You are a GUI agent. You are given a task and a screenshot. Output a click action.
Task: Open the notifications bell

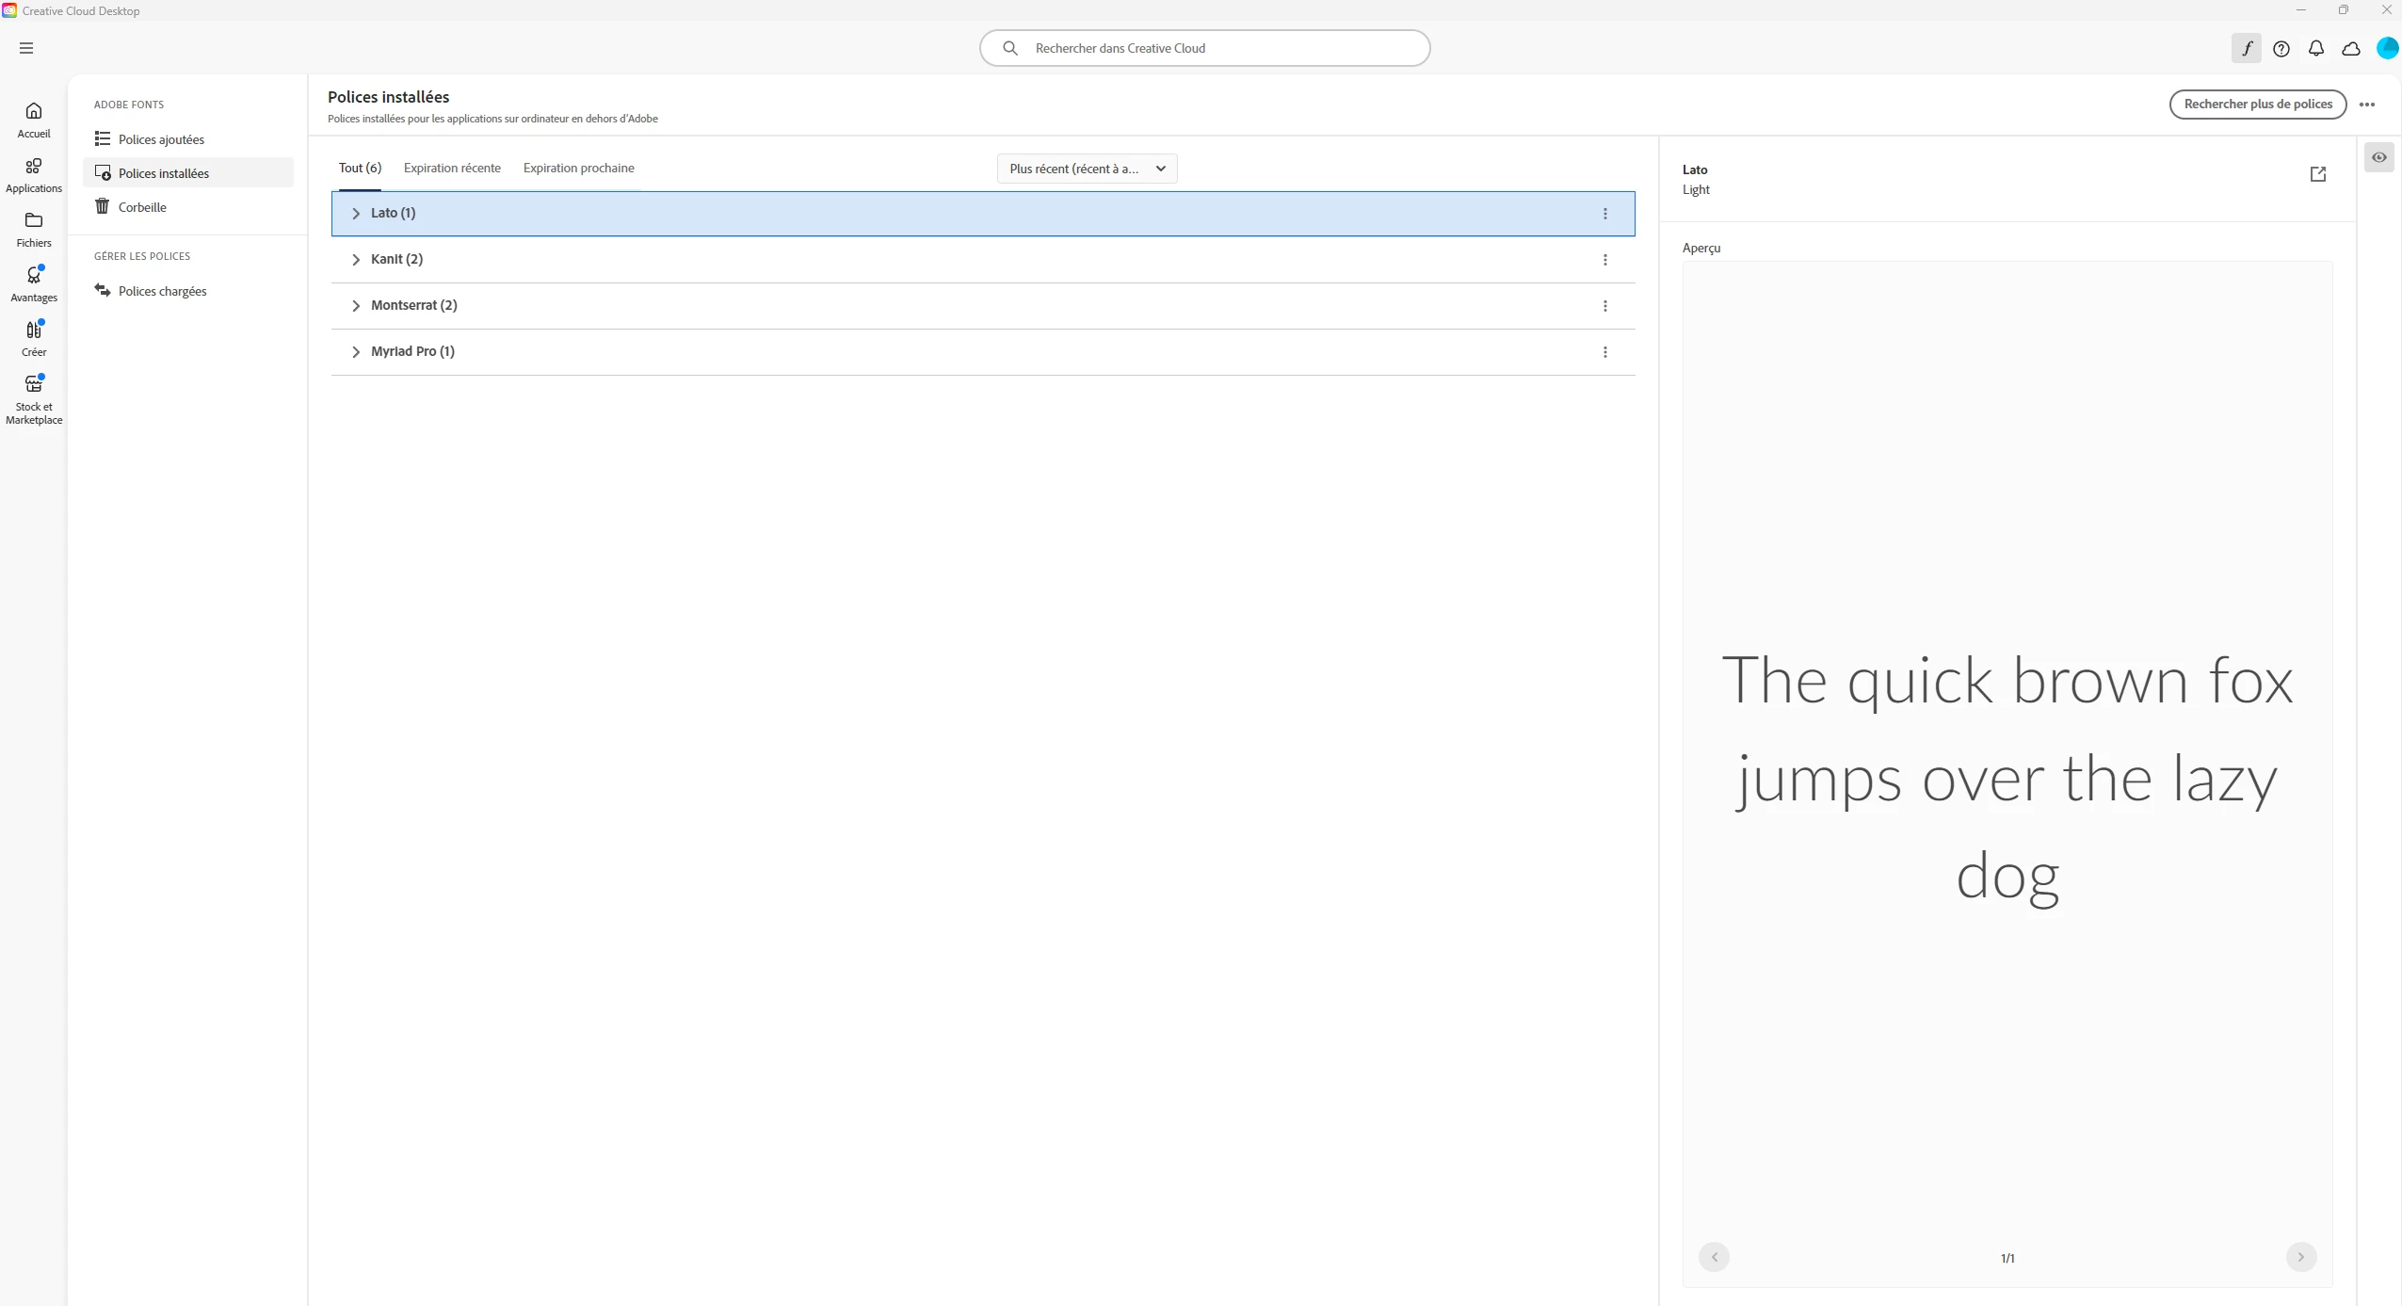[x=2315, y=48]
